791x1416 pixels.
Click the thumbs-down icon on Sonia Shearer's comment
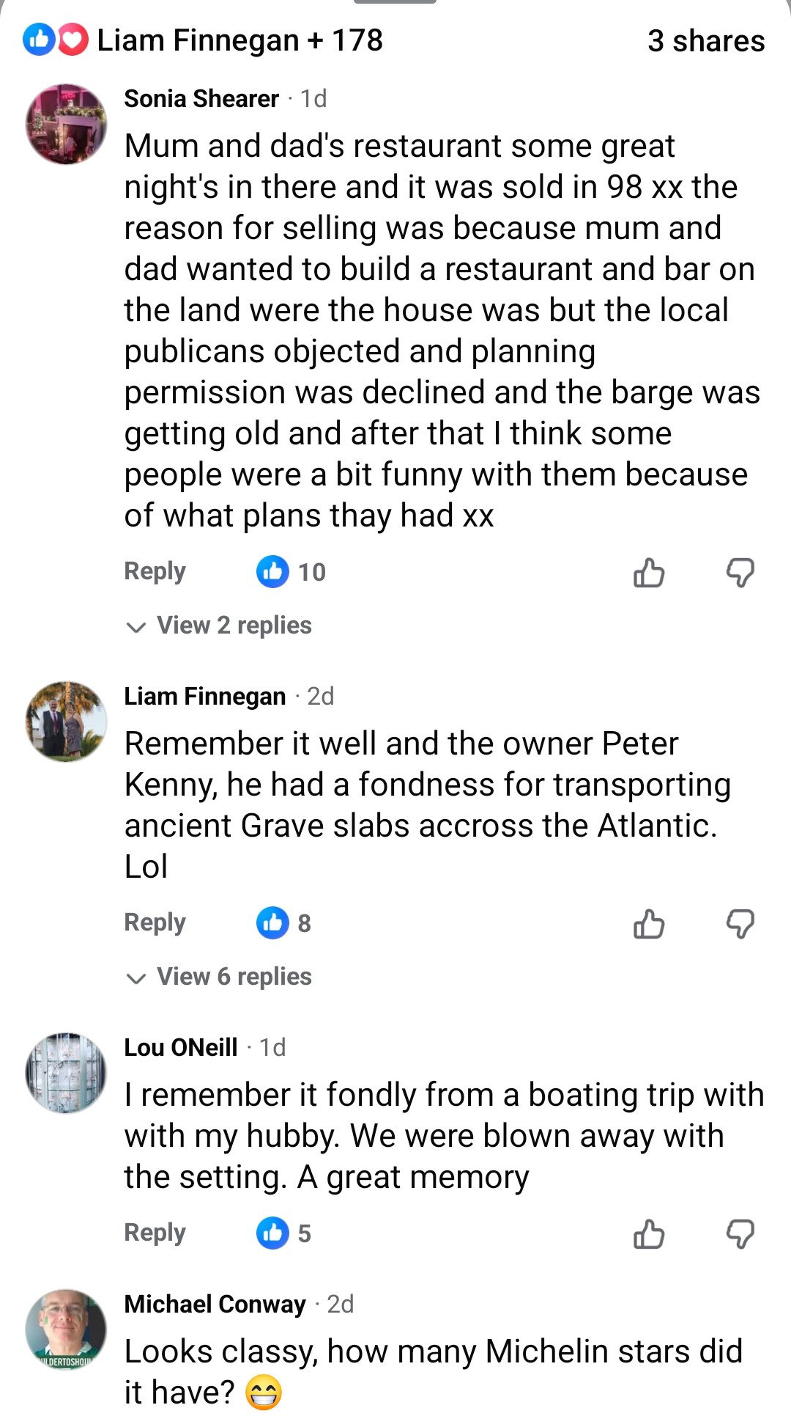(x=742, y=573)
